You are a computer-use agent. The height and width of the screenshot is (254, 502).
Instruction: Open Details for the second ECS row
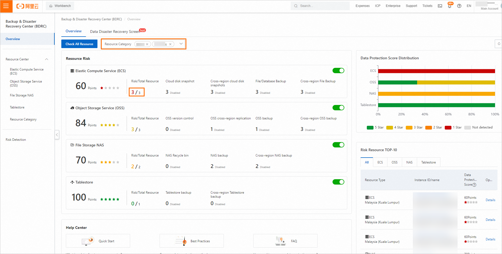point(490,220)
